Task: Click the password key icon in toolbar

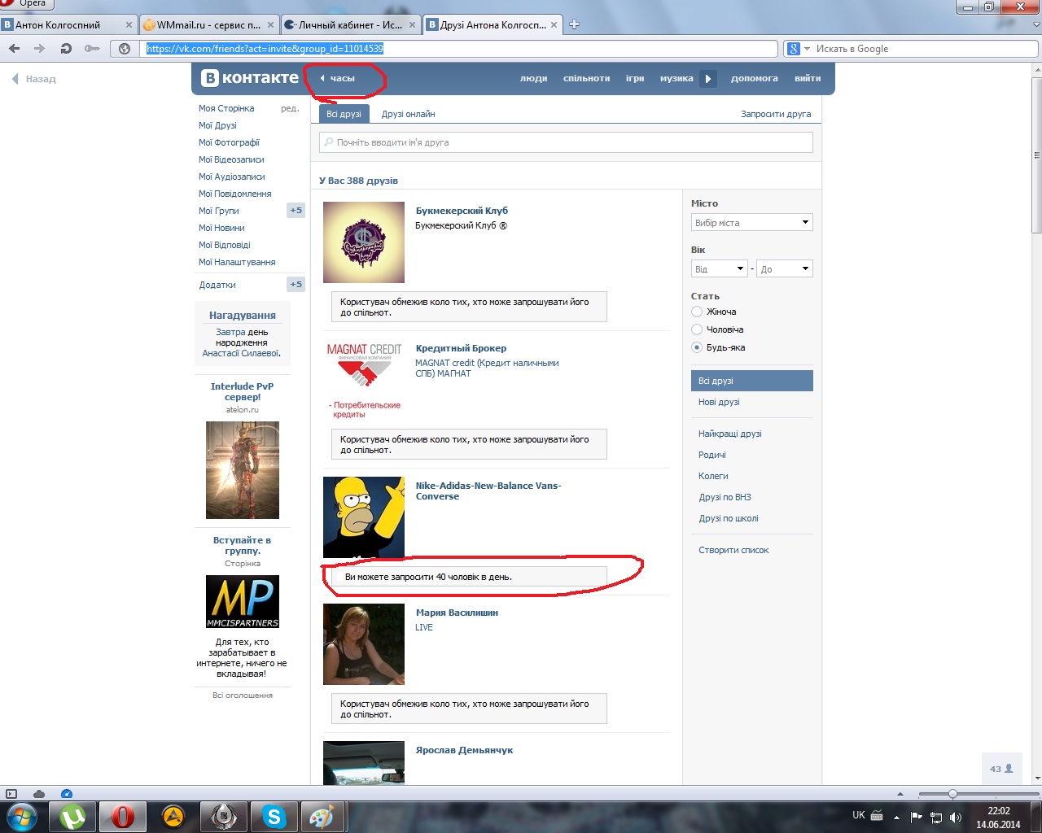Action: (x=92, y=49)
